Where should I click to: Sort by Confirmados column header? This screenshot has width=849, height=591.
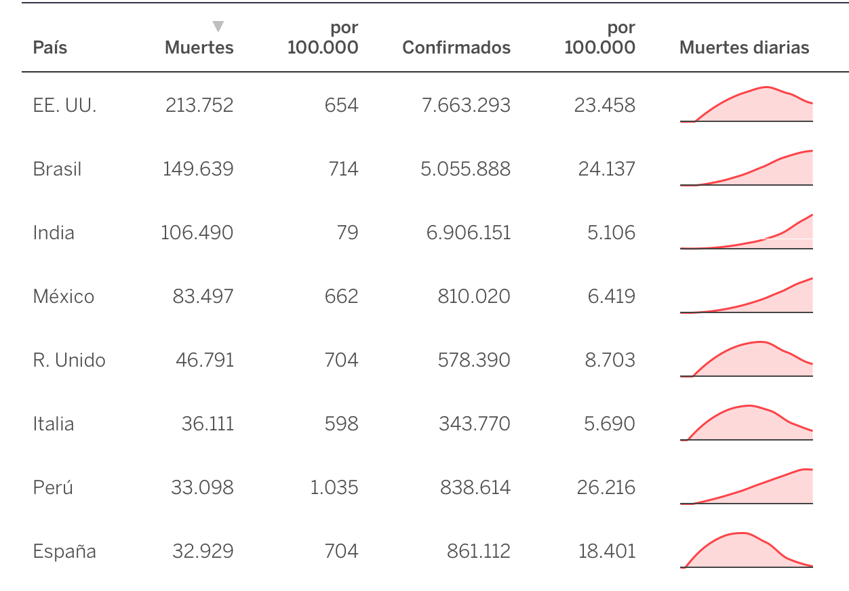pyautogui.click(x=456, y=47)
